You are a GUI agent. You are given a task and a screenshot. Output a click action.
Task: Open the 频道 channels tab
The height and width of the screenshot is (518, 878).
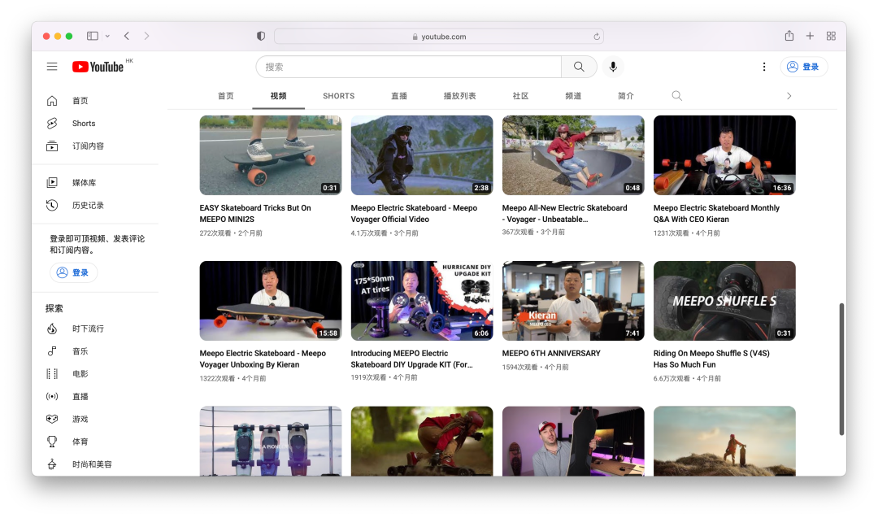[x=573, y=96]
